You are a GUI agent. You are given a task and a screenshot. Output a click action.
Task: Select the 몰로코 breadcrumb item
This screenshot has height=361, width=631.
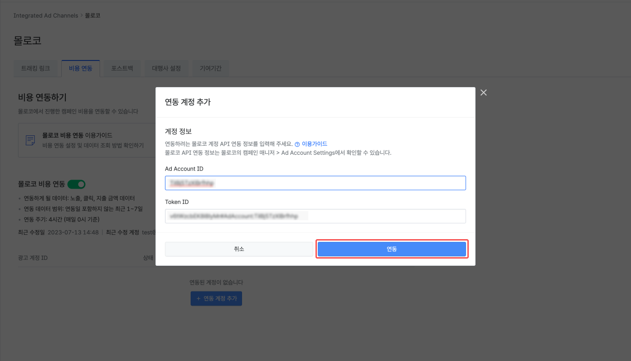[x=93, y=15]
